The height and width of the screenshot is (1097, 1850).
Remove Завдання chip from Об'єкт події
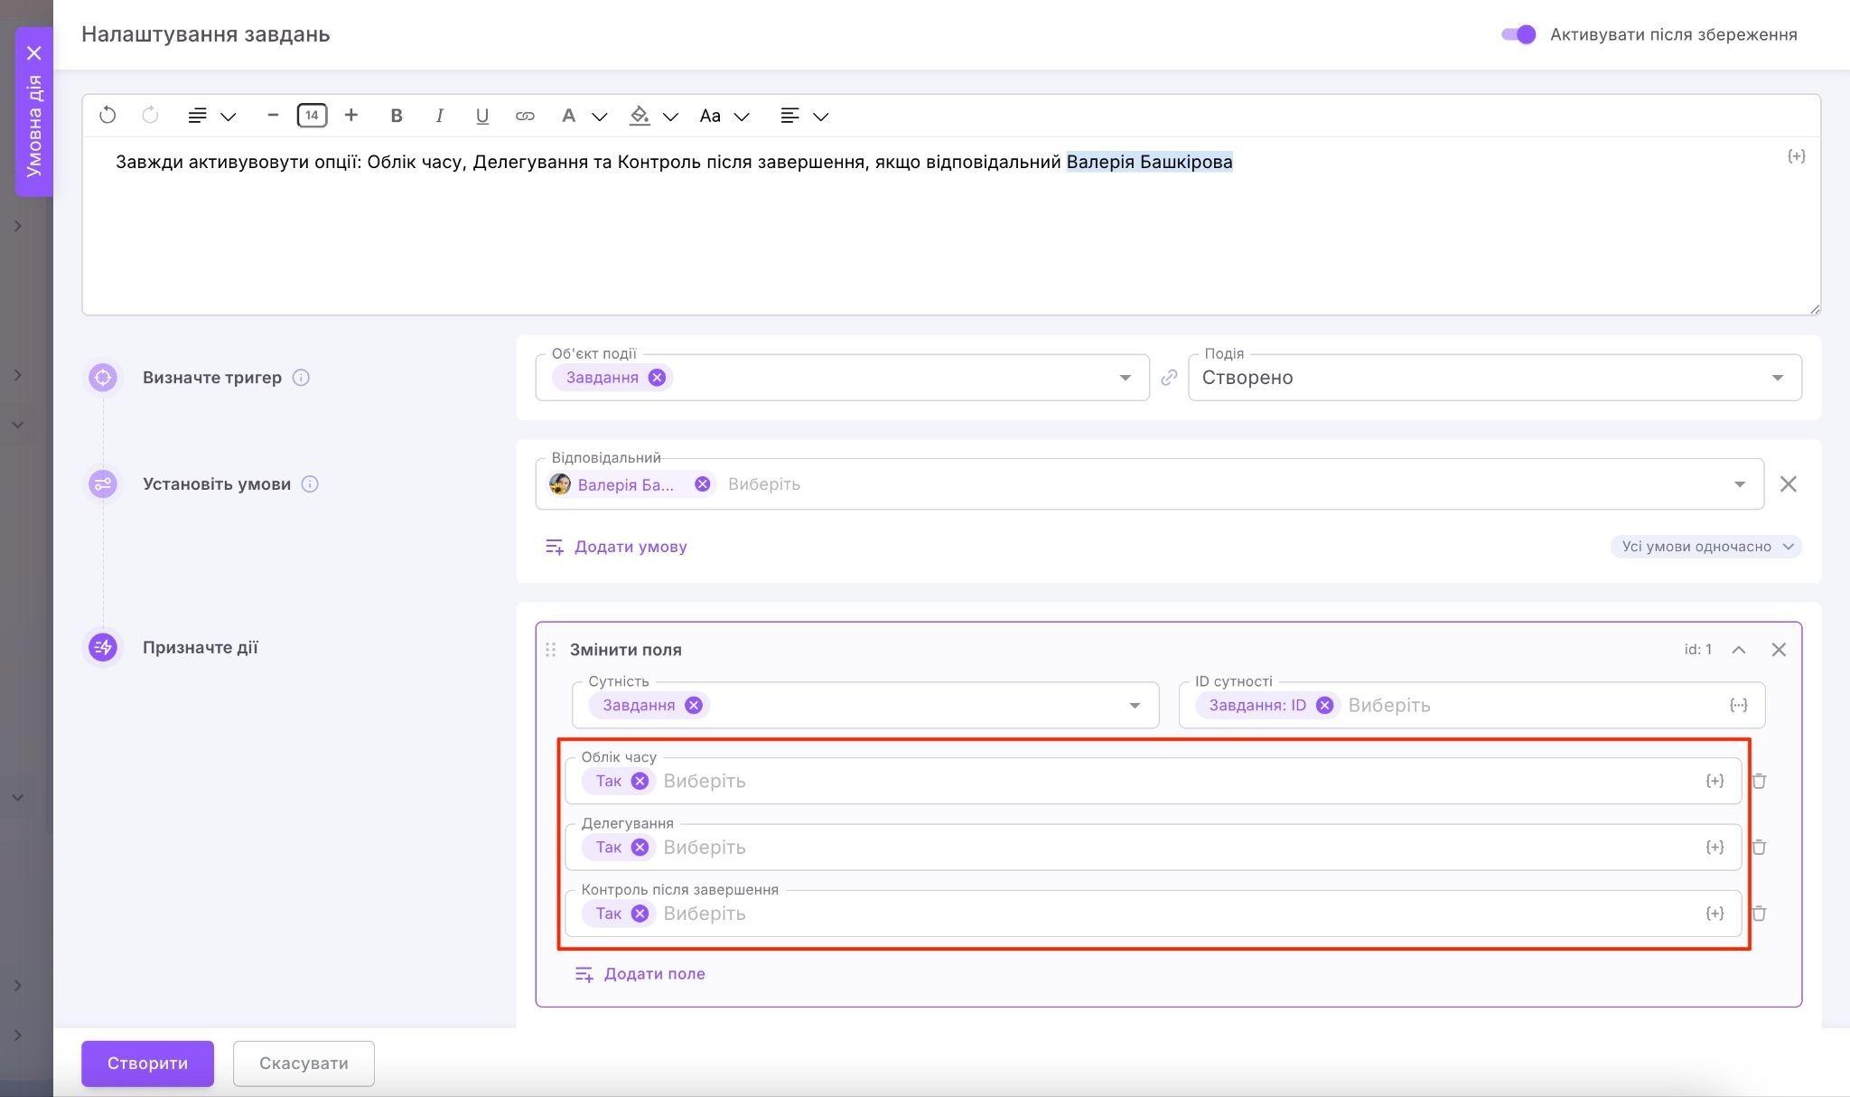[657, 378]
